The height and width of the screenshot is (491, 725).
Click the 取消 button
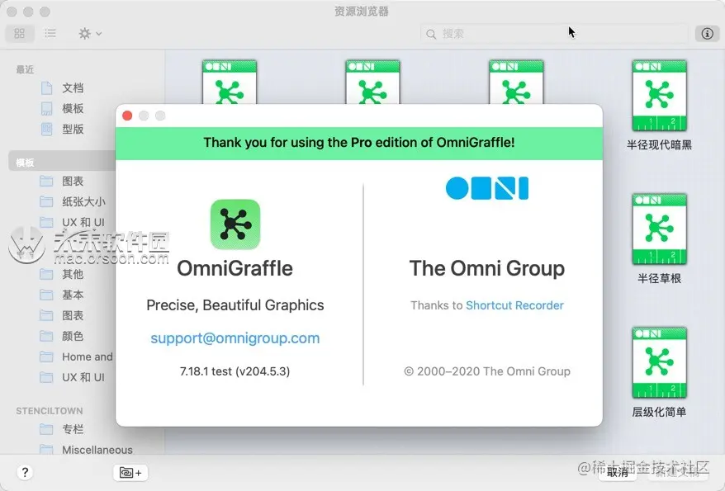pos(618,472)
